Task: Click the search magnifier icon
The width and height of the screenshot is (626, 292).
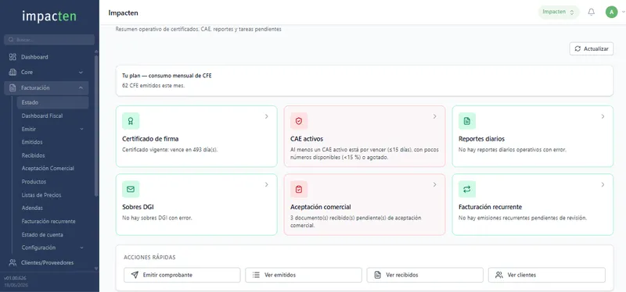Action: coord(11,40)
